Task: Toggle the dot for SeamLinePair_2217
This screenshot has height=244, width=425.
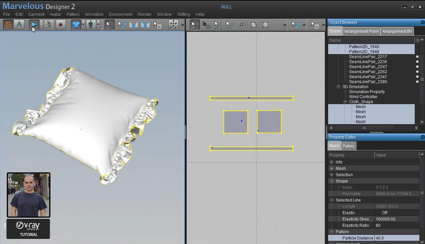Action: point(417,57)
